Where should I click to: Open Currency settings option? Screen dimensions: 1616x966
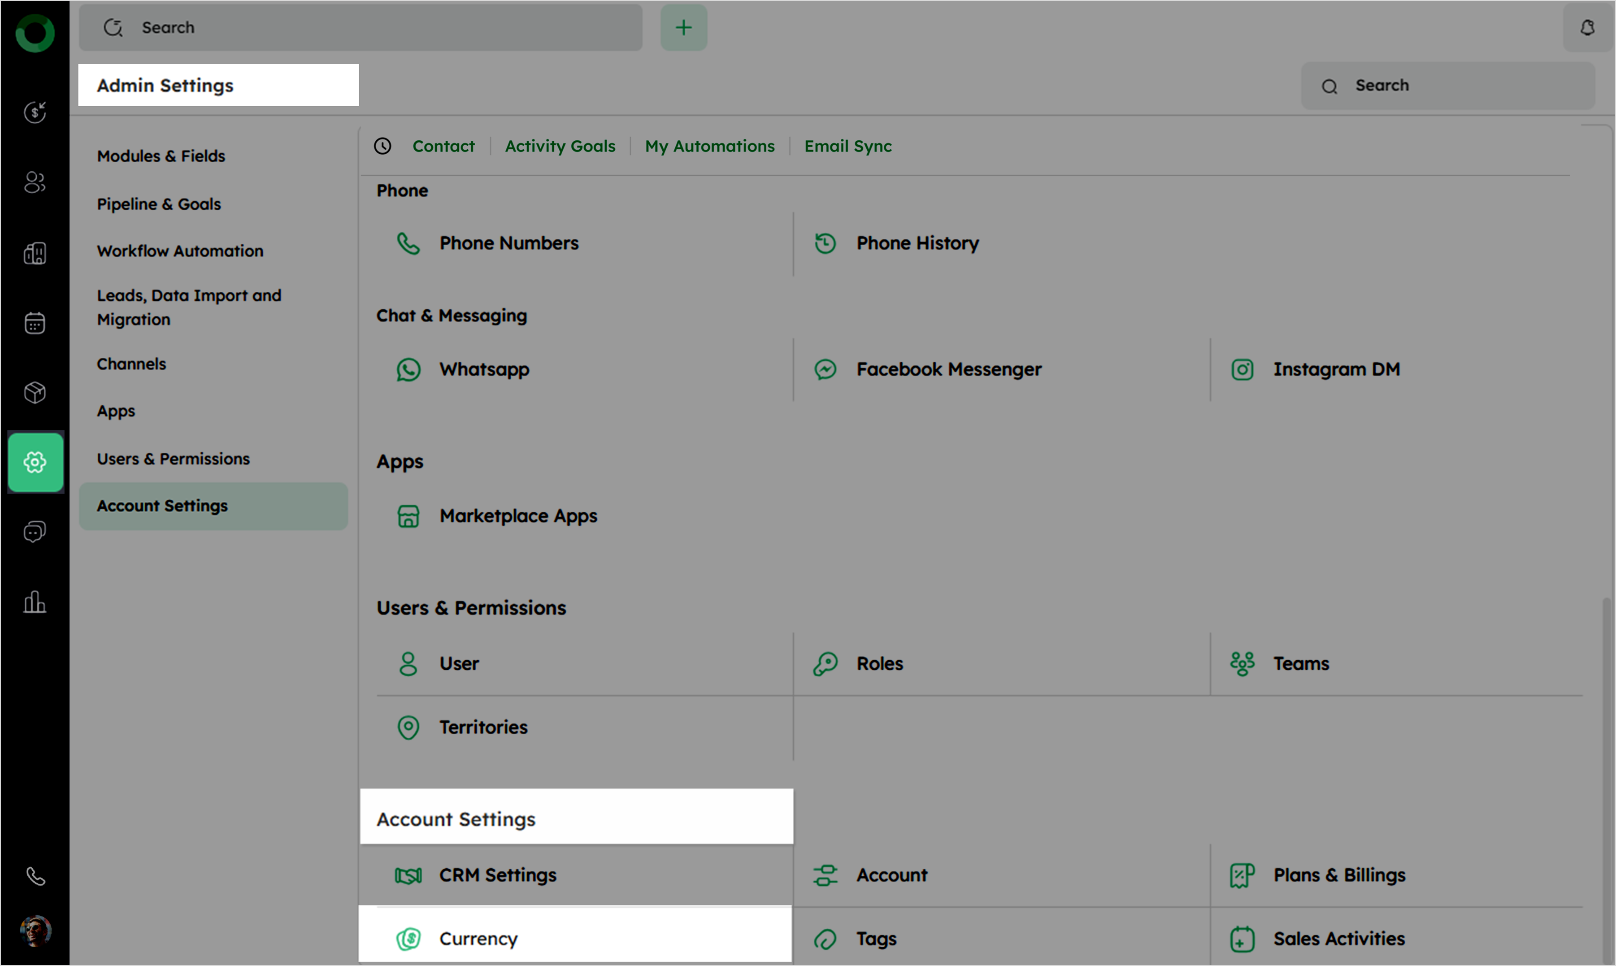click(x=478, y=938)
